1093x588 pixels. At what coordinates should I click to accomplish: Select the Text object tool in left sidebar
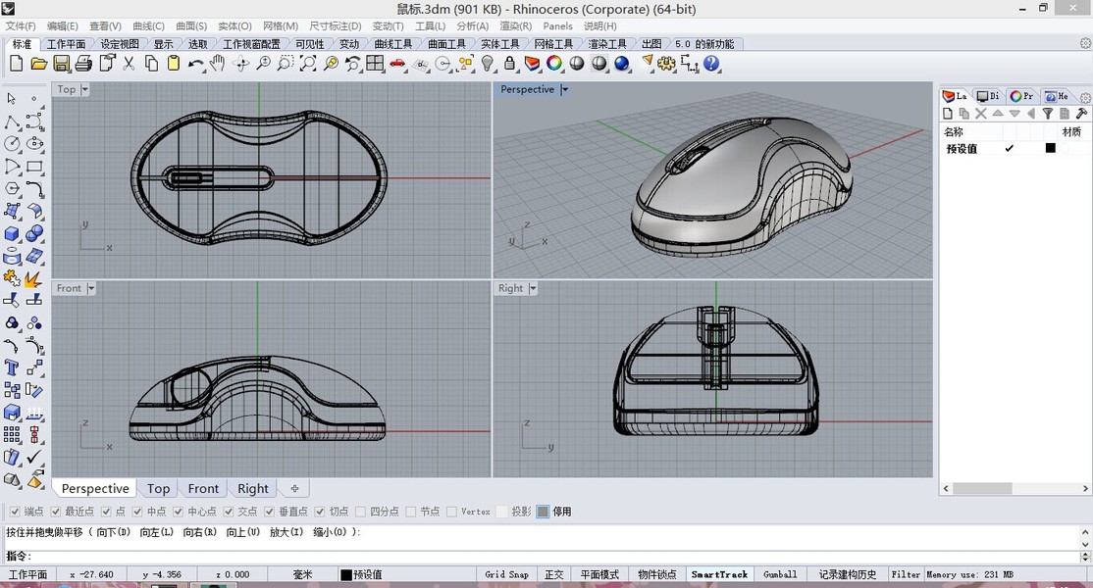tap(12, 367)
